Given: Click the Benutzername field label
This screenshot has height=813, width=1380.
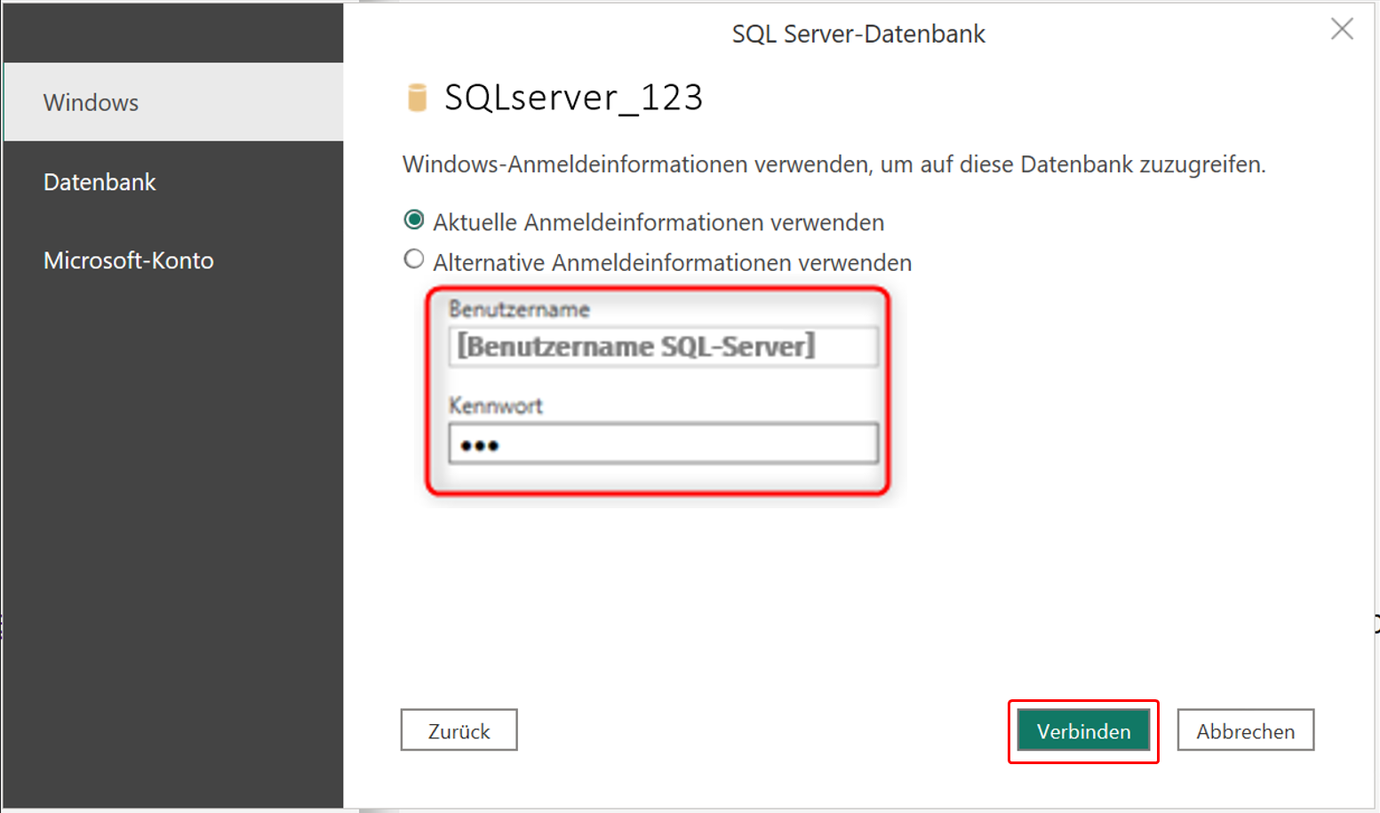Looking at the screenshot, I should coord(519,309).
